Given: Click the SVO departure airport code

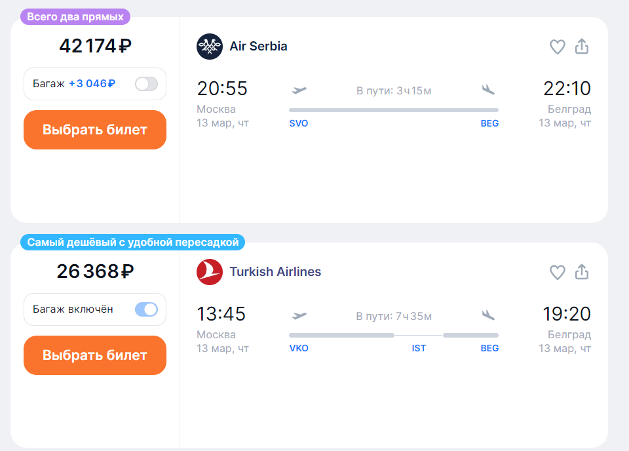Looking at the screenshot, I should pos(299,123).
